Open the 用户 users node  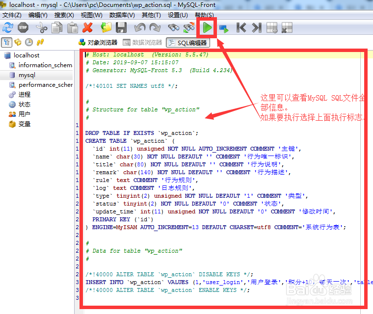24,114
